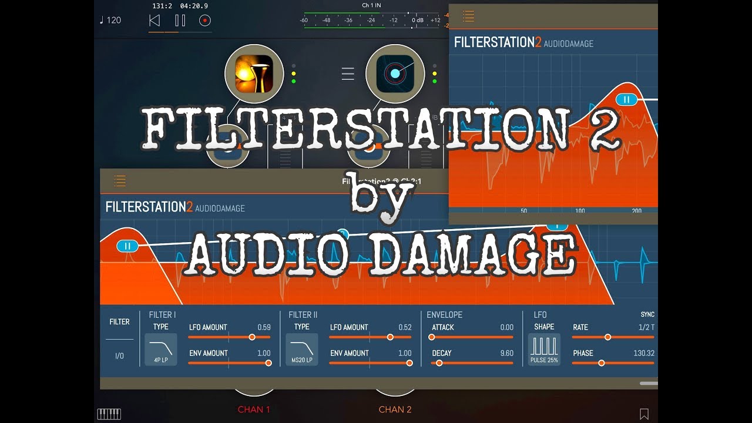The width and height of the screenshot is (752, 423).
Task: Adjust the Filter I ENV AMOUNT slider
Action: click(x=229, y=363)
